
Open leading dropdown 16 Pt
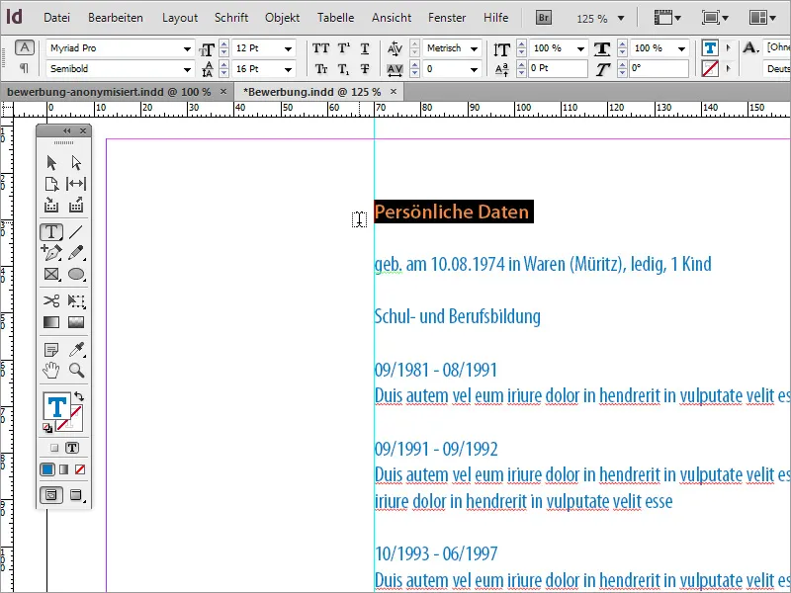288,69
